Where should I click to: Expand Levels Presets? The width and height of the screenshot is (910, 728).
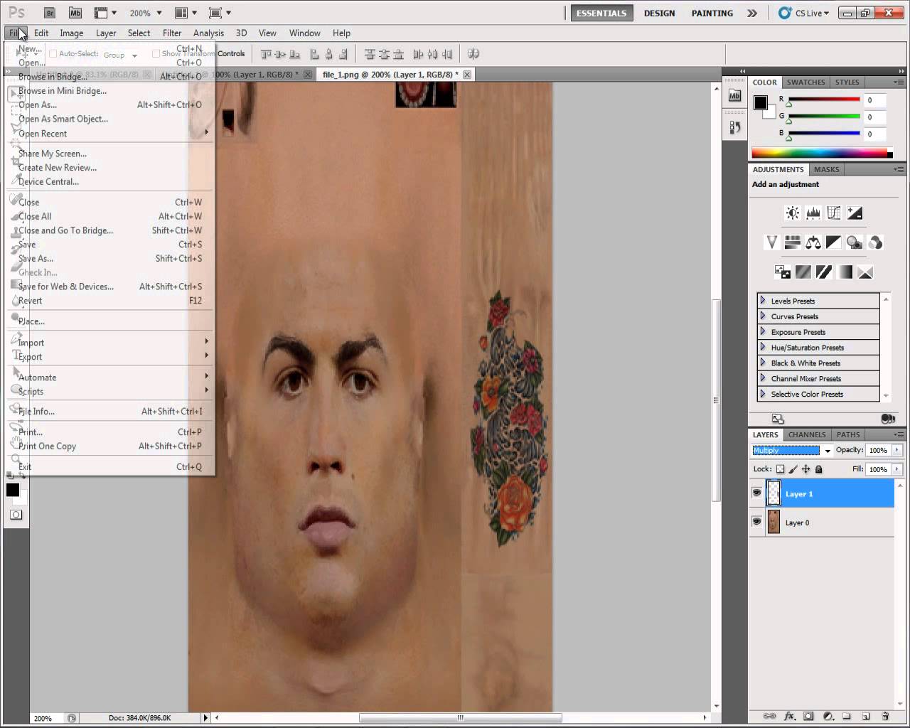pos(763,300)
